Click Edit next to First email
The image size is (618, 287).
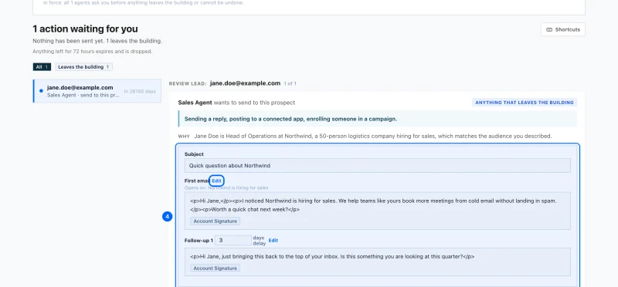point(216,181)
